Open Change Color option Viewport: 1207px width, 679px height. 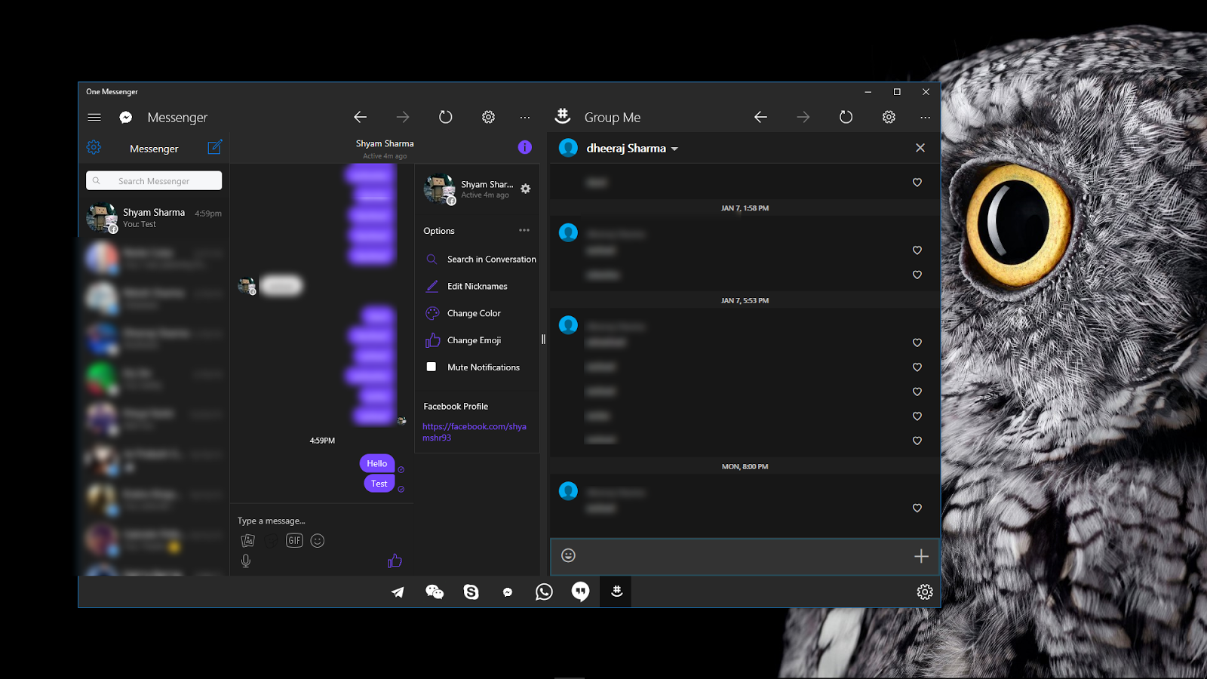pos(463,313)
